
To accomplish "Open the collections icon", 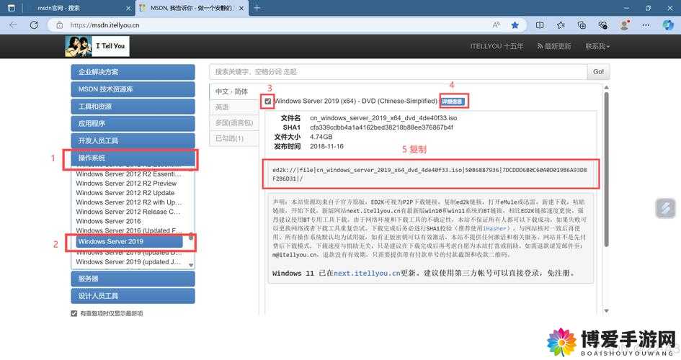I will coord(582,25).
